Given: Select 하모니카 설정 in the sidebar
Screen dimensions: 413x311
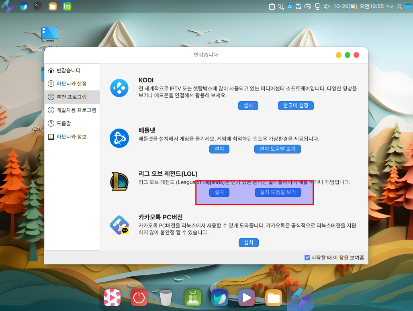Looking at the screenshot, I should click(x=71, y=84).
